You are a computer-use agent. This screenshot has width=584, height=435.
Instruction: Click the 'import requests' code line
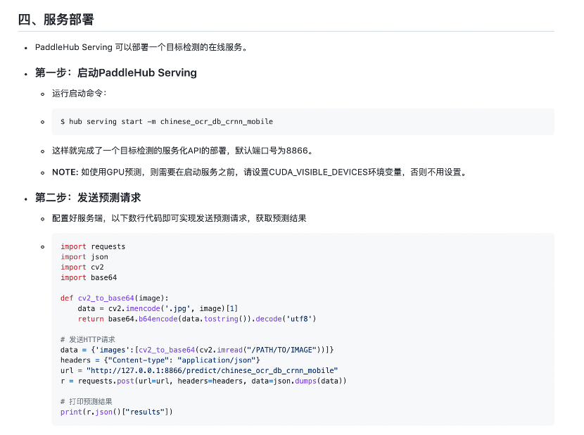pos(93,246)
